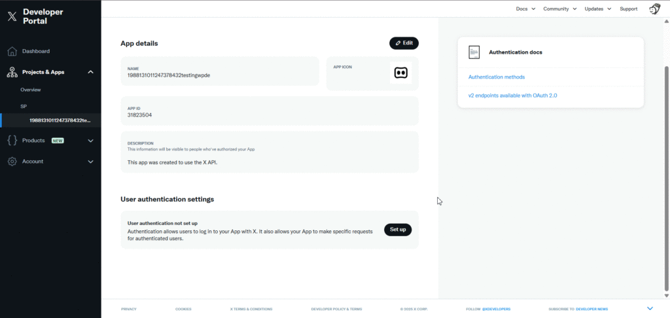Go to the Support page

[628, 9]
